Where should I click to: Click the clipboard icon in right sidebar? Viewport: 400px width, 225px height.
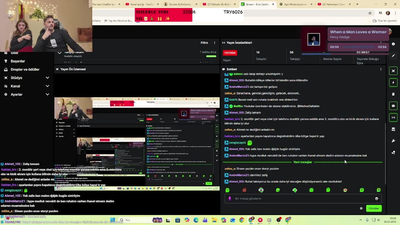pos(393,94)
